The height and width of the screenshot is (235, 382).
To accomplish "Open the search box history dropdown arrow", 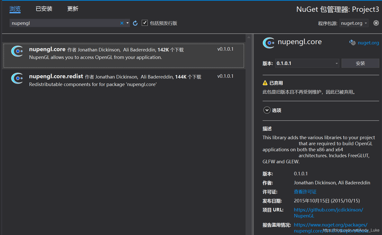I will (127, 23).
